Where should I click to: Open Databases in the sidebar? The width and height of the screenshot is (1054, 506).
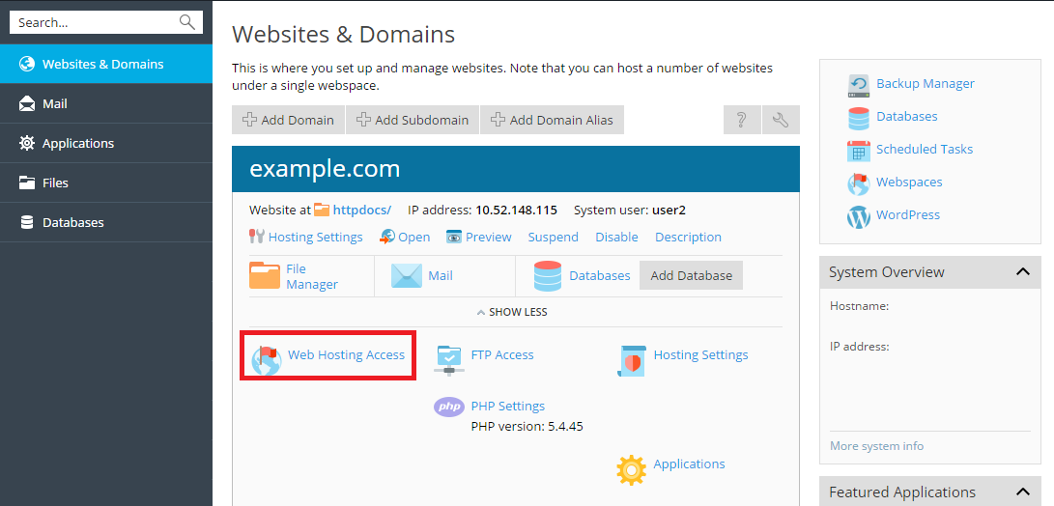tap(106, 222)
